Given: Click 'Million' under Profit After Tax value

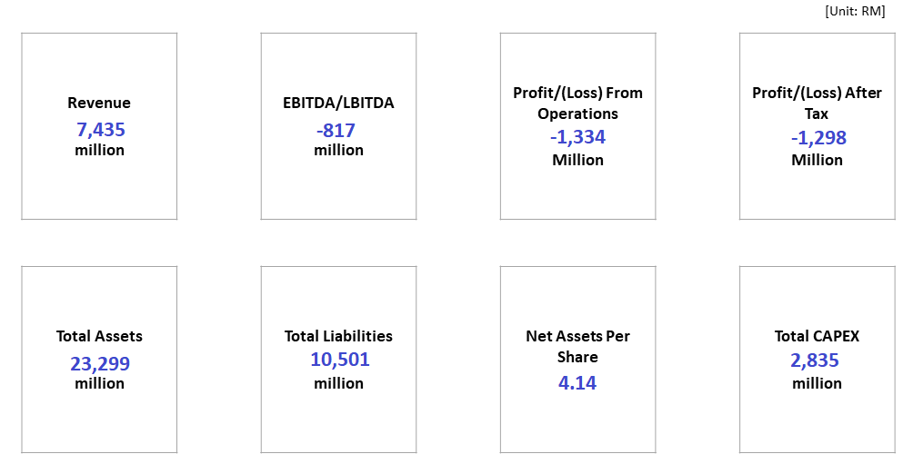Looking at the screenshot, I should pyautogui.click(x=817, y=160).
